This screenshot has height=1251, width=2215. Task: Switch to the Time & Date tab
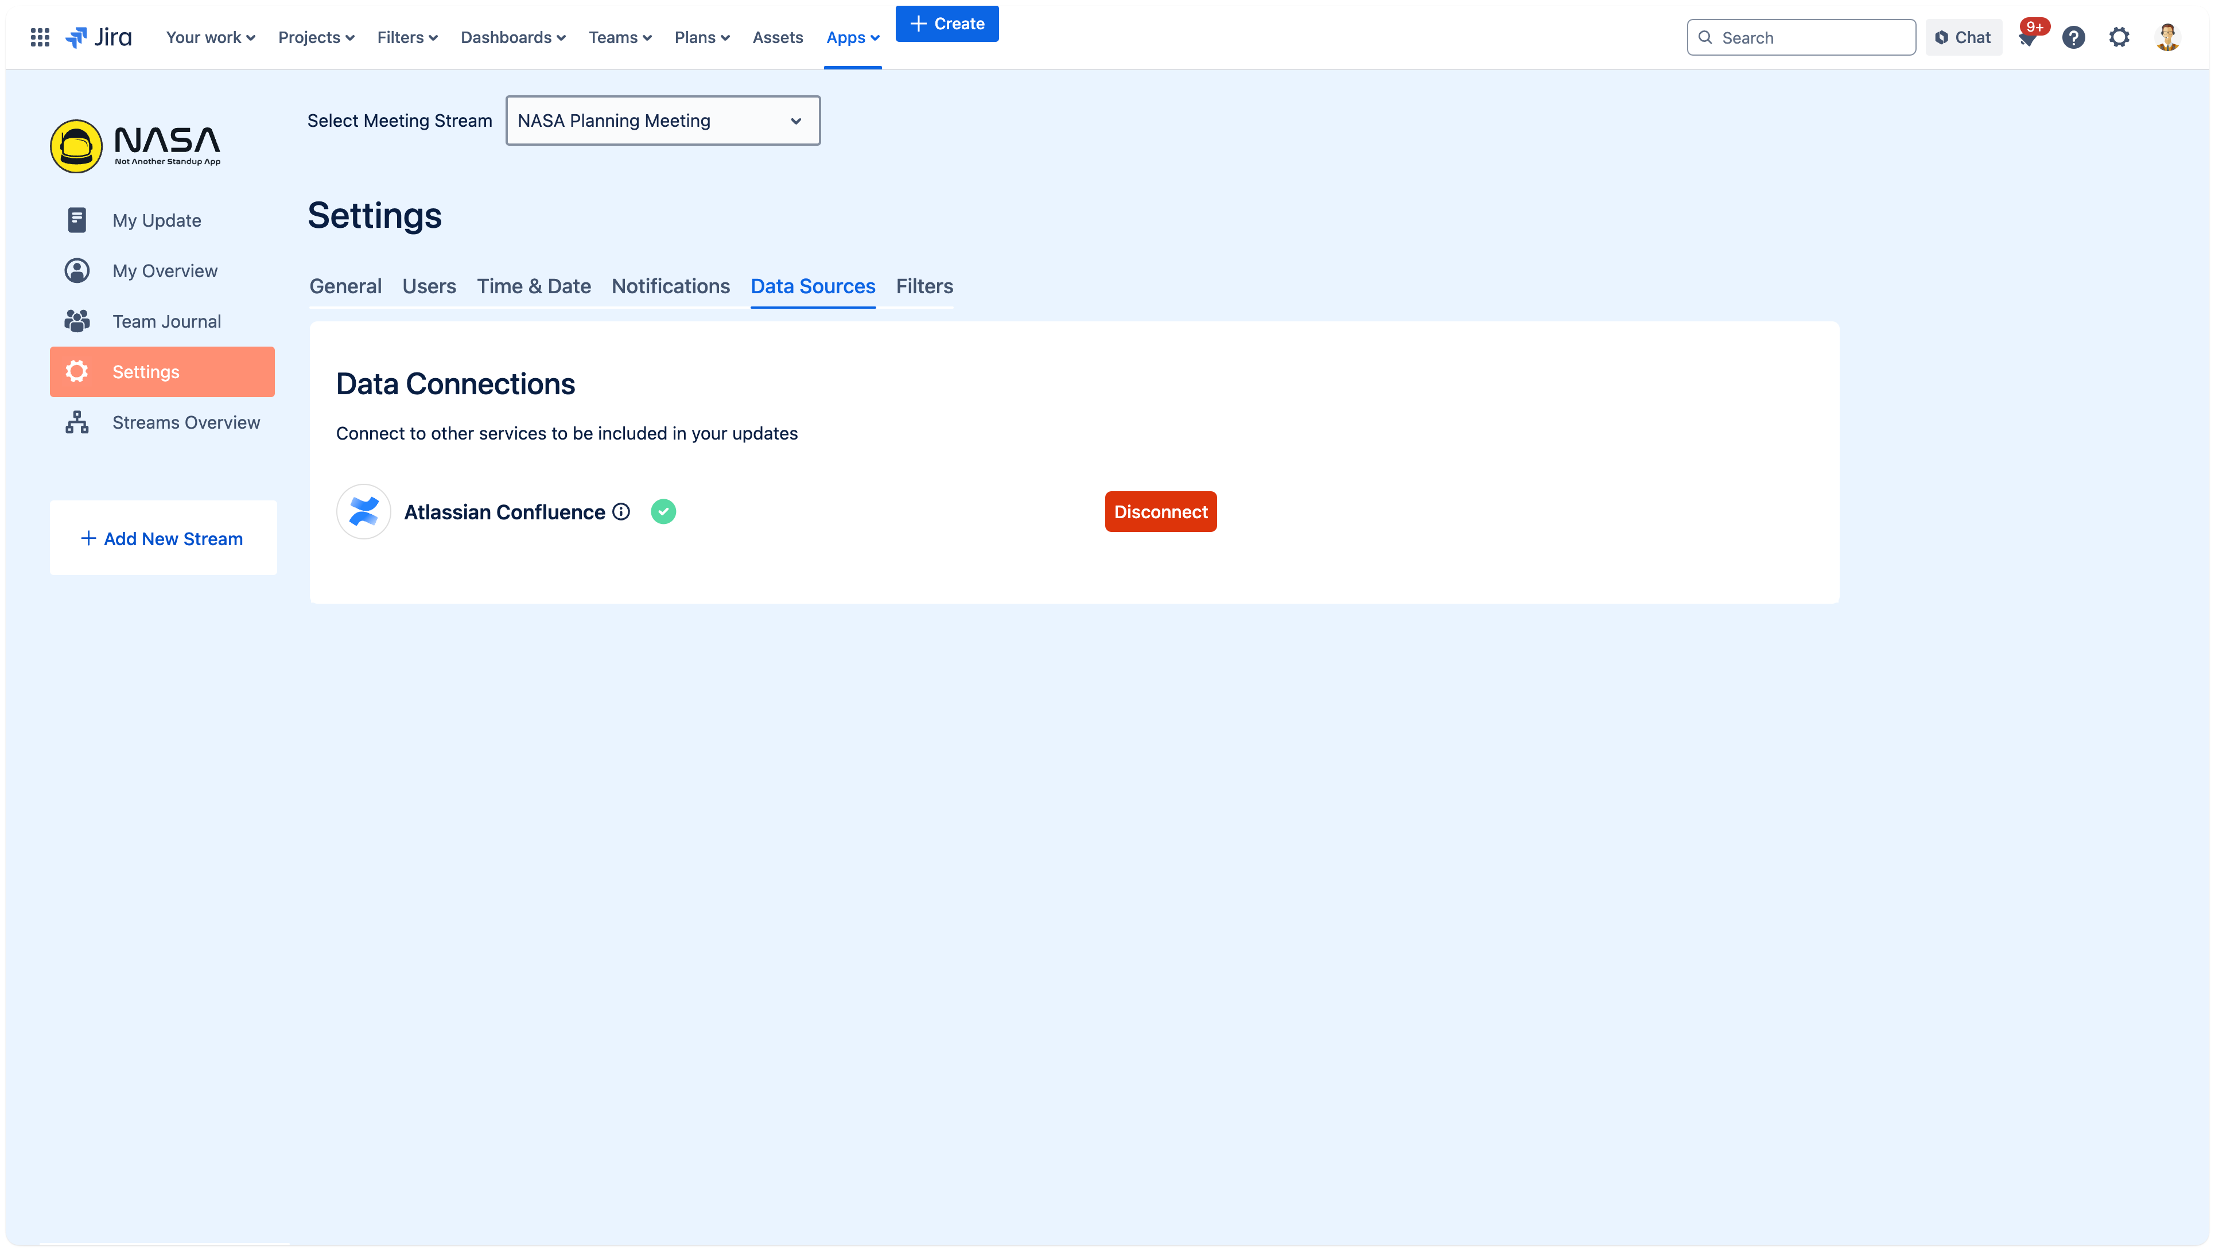click(x=534, y=286)
